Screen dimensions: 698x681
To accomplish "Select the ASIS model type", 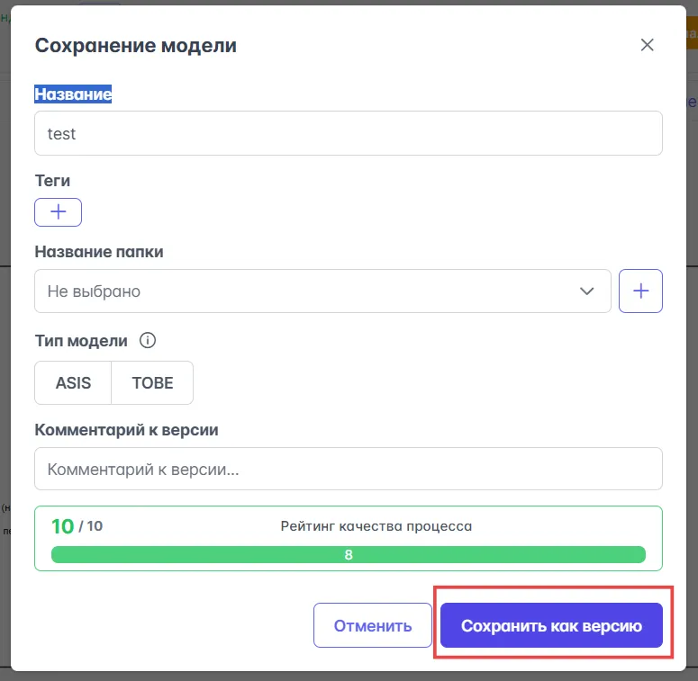I will (x=73, y=382).
